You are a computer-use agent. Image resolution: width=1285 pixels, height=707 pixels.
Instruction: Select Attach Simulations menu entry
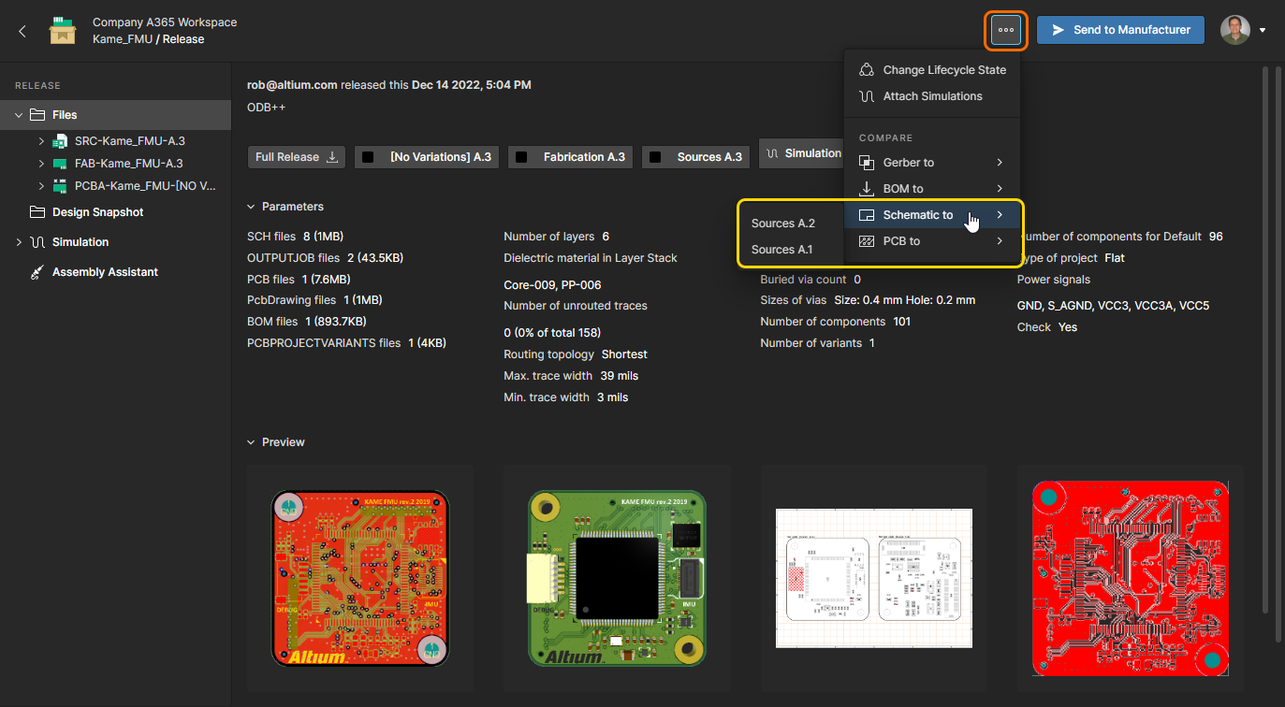coord(931,96)
